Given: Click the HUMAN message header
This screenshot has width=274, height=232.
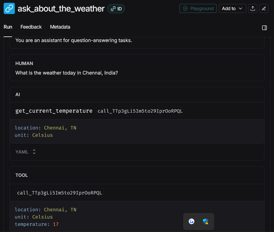Looking at the screenshot, I should [24, 63].
